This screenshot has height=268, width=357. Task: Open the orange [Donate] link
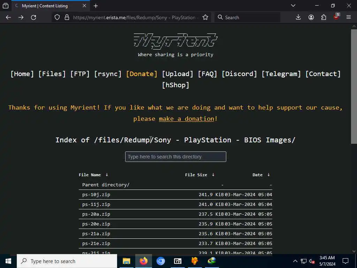point(142,74)
